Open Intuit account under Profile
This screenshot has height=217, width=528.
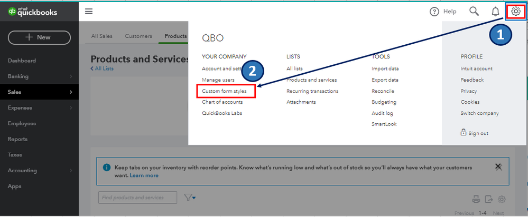[477, 68]
